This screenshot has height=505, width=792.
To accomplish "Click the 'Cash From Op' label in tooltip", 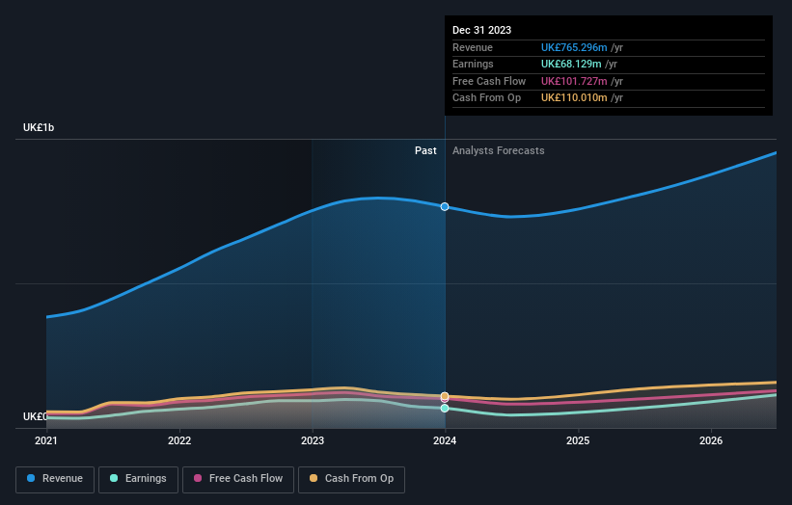I will 486,98.
